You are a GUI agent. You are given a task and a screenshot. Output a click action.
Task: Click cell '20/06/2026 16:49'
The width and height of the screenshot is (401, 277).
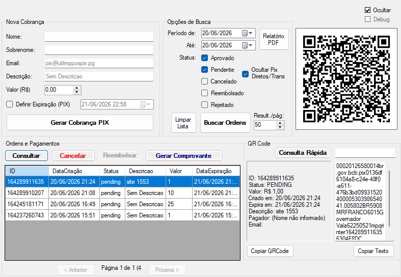(74, 204)
